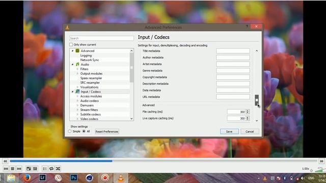Select the All settings radio button
The height and width of the screenshot is (183, 326).
84,131
